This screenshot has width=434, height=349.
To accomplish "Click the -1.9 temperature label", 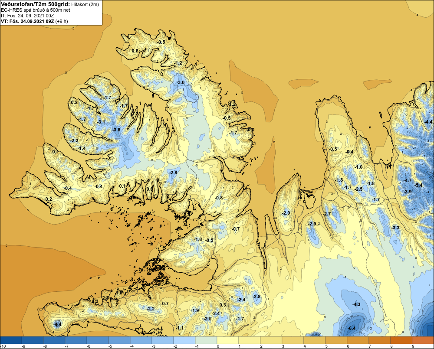I will pyautogui.click(x=195, y=310).
